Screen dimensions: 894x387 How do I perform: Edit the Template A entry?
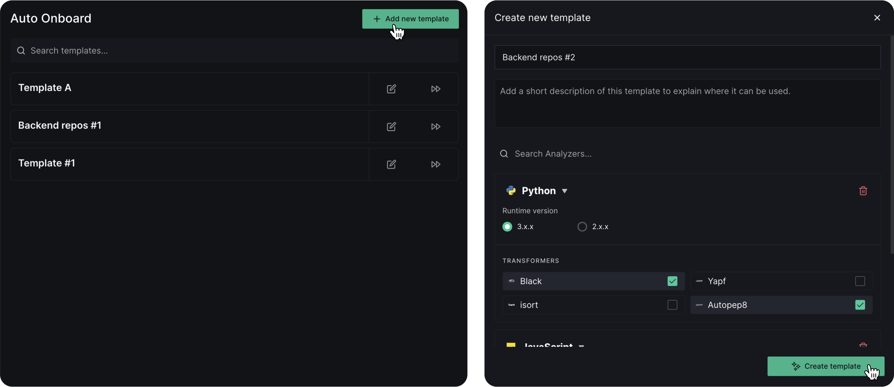pyautogui.click(x=391, y=89)
